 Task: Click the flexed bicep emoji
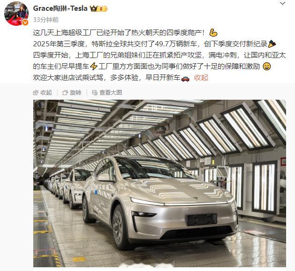point(214,33)
